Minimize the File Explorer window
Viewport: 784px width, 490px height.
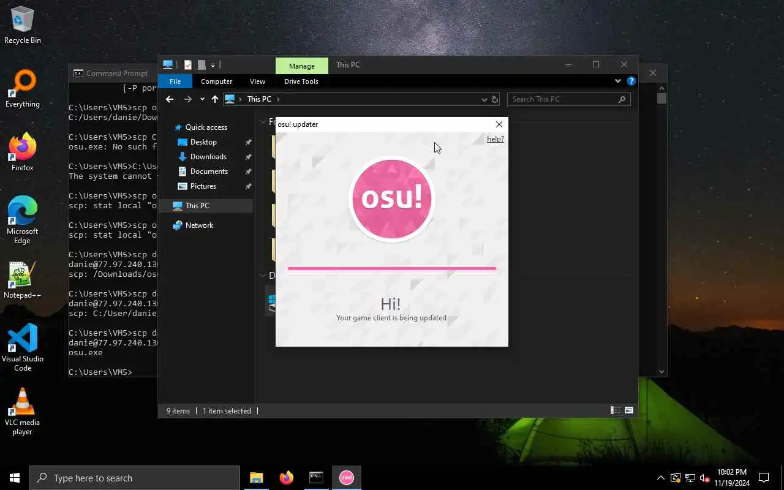[568, 65]
